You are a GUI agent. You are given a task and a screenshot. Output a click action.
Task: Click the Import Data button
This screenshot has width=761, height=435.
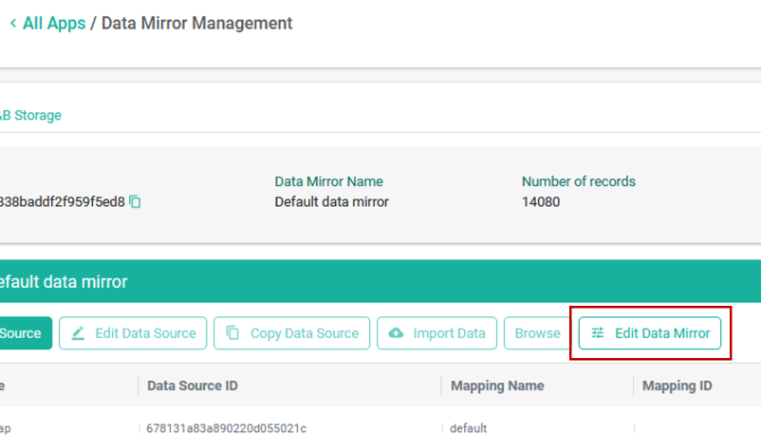(436, 333)
